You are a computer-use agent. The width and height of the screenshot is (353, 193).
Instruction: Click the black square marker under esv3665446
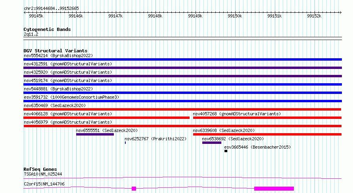tap(226, 151)
